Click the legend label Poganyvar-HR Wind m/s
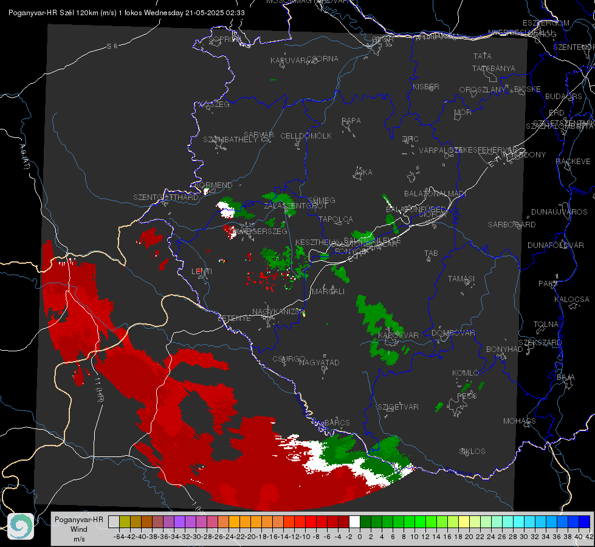 pos(79,529)
